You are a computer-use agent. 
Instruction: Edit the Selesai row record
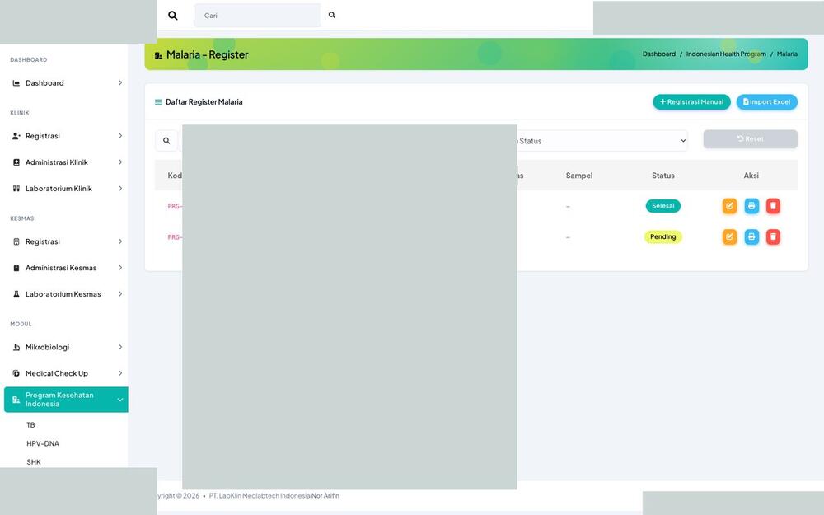[729, 206]
